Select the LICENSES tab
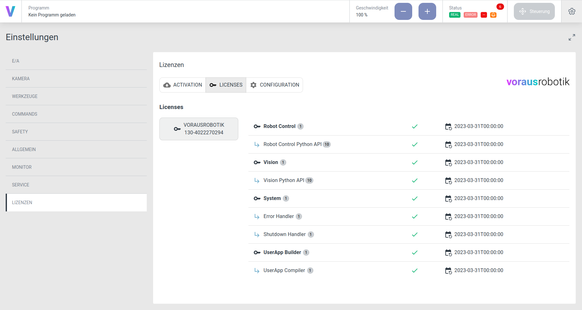 226,85
